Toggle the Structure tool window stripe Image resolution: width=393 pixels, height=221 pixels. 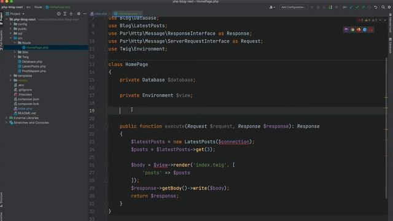pyautogui.click(x=1, y=200)
